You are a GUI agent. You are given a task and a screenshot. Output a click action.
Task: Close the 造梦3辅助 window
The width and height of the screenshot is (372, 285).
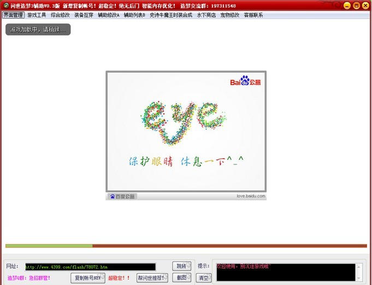[x=365, y=5]
